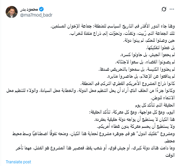Open the @ma7mod_badr handle link
Image resolution: width=179 pixels, height=166 pixels.
(36, 15)
